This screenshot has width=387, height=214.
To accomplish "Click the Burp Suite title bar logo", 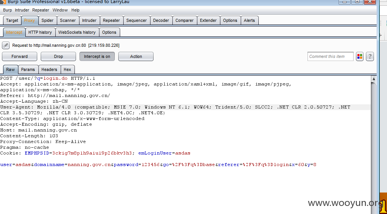I will 3,2.
